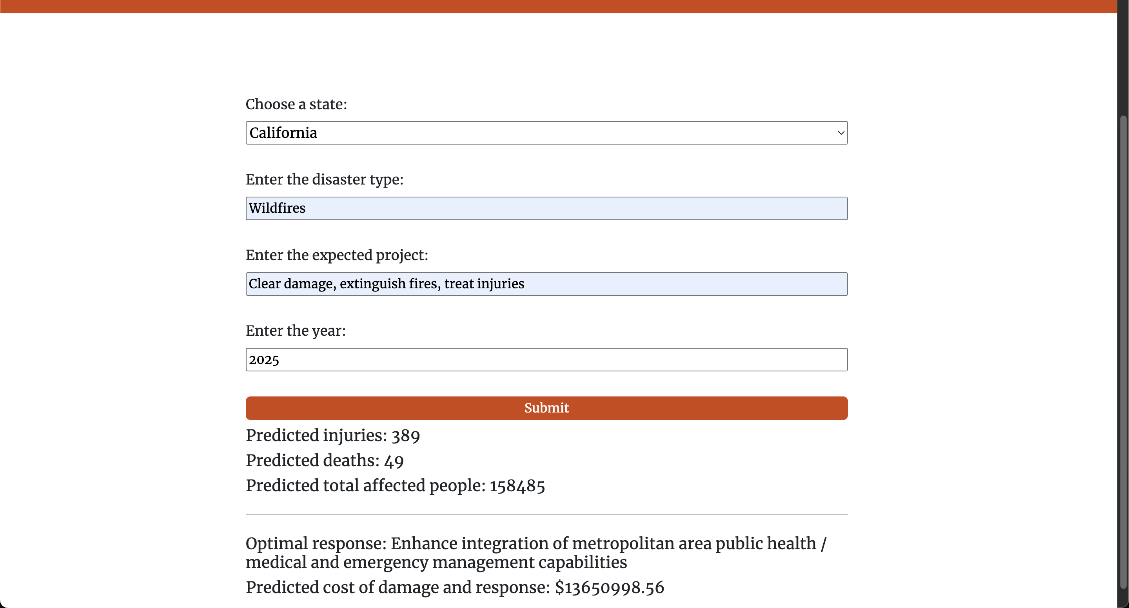Click scrollbar track below the thumb
Image resolution: width=1129 pixels, height=608 pixels.
(1123, 598)
